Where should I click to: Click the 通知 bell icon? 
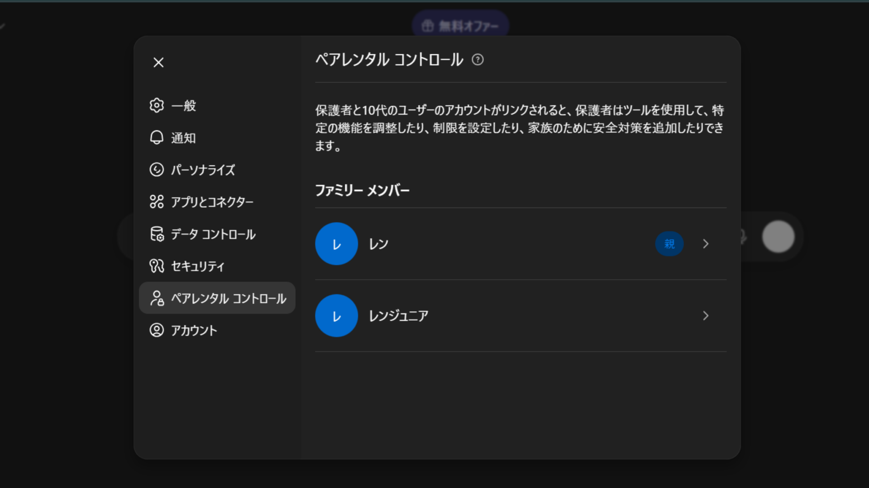[156, 138]
